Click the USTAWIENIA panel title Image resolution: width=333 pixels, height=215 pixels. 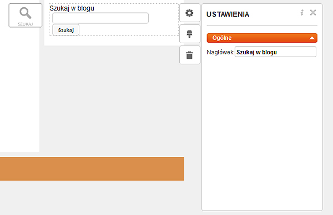(x=228, y=14)
